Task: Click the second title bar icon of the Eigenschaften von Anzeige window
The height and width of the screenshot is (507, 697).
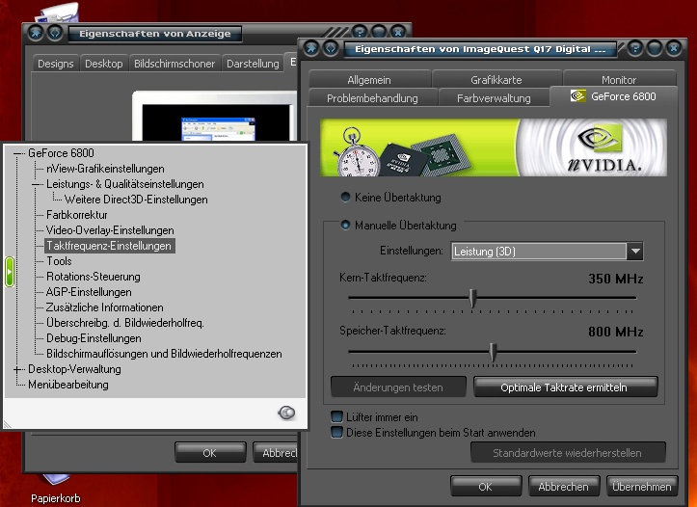Action: [x=55, y=33]
